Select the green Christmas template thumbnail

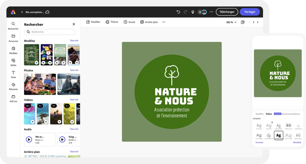[x=31, y=55]
